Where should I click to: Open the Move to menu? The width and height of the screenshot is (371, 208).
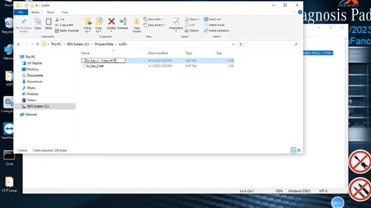[x=88, y=25]
